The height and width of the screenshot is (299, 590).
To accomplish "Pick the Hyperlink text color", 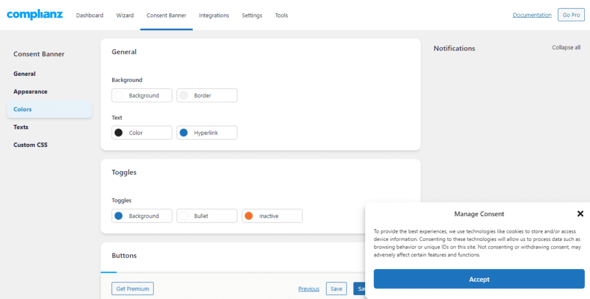I will point(207,133).
